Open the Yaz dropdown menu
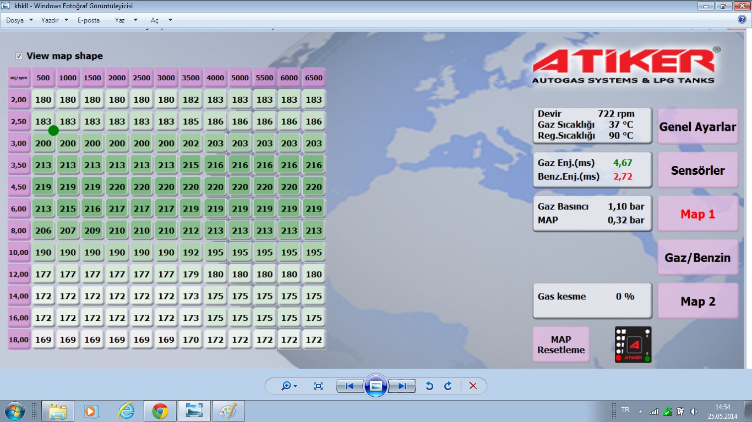Viewport: 752px width, 422px height. click(x=127, y=20)
